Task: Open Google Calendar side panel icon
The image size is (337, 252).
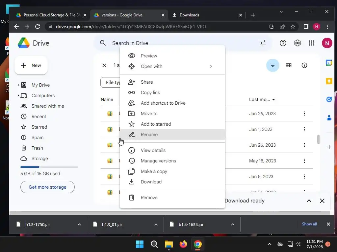Action: tap(329, 63)
